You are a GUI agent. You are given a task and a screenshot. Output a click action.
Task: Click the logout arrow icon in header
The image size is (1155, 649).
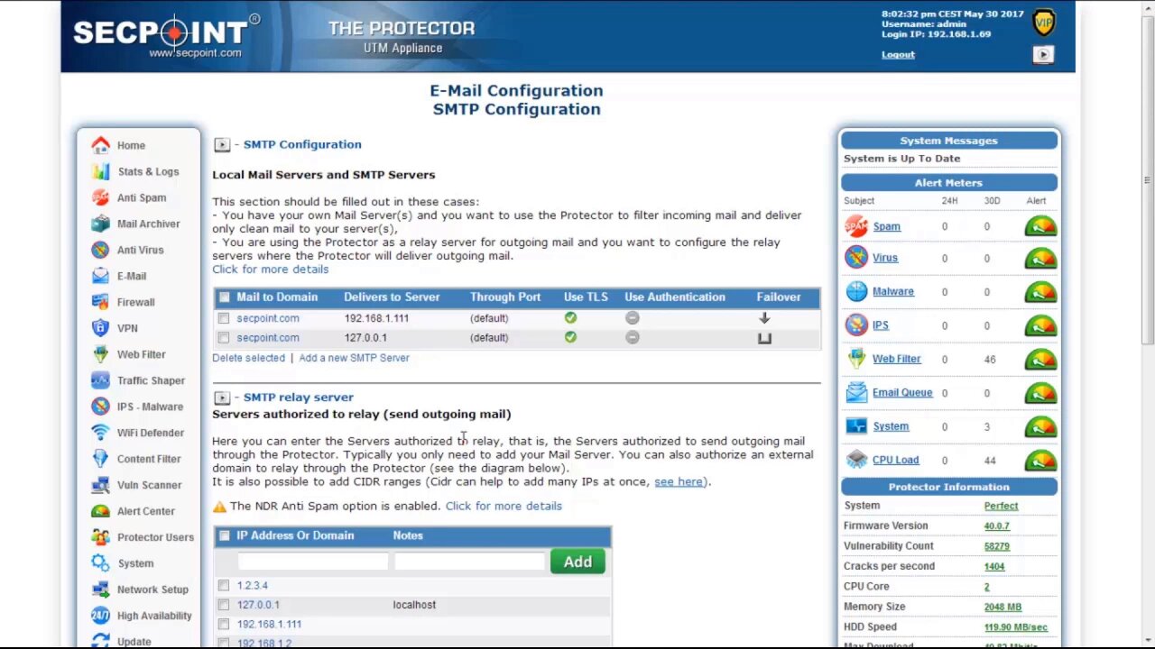(1043, 55)
